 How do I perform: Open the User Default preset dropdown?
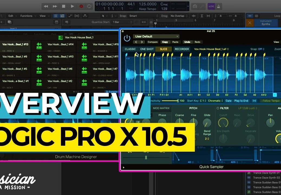point(156,36)
